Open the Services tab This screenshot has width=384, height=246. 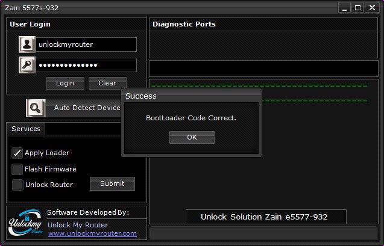(x=26, y=129)
